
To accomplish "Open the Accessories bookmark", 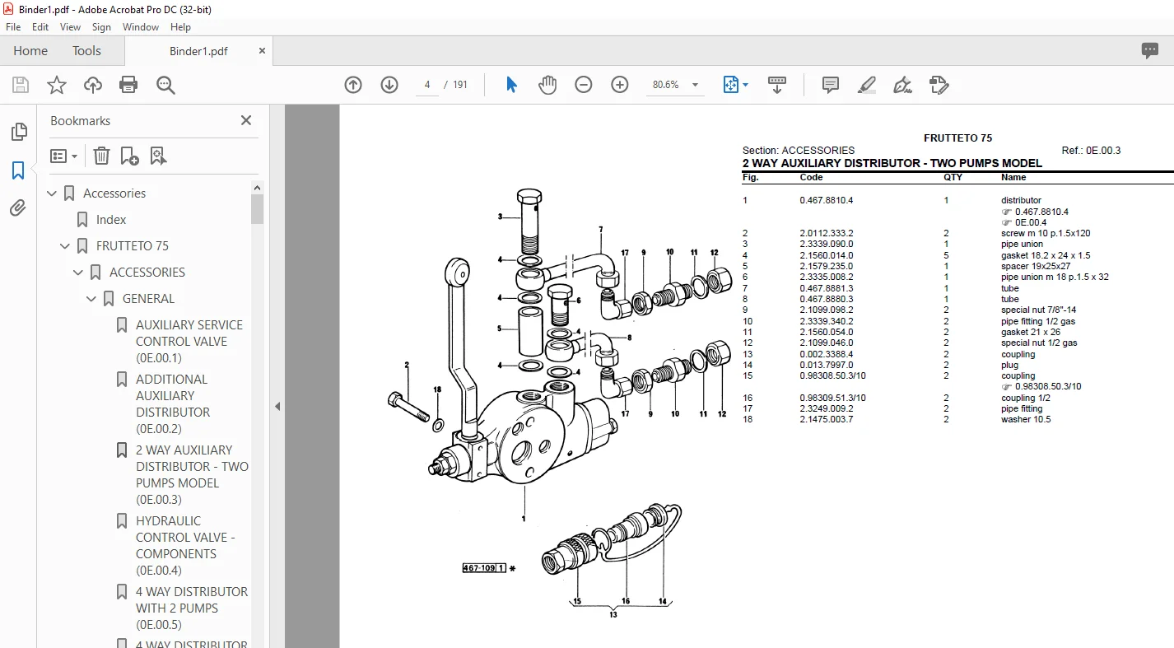I will tap(114, 193).
